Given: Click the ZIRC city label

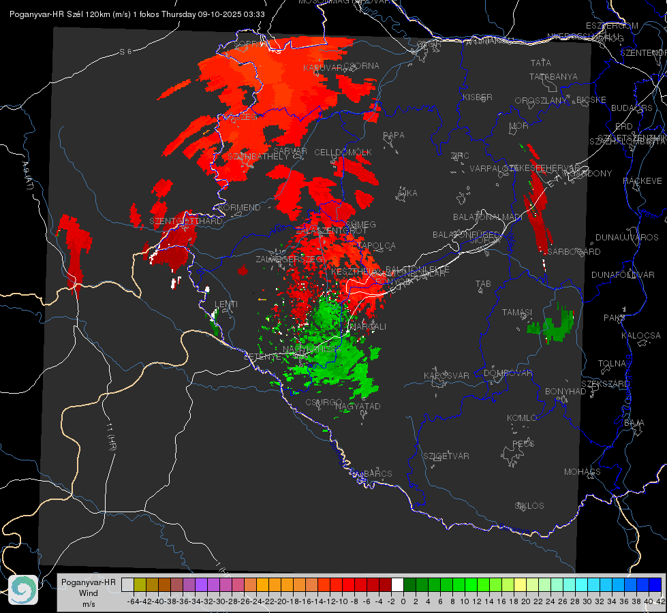Looking at the screenshot, I should [x=460, y=156].
